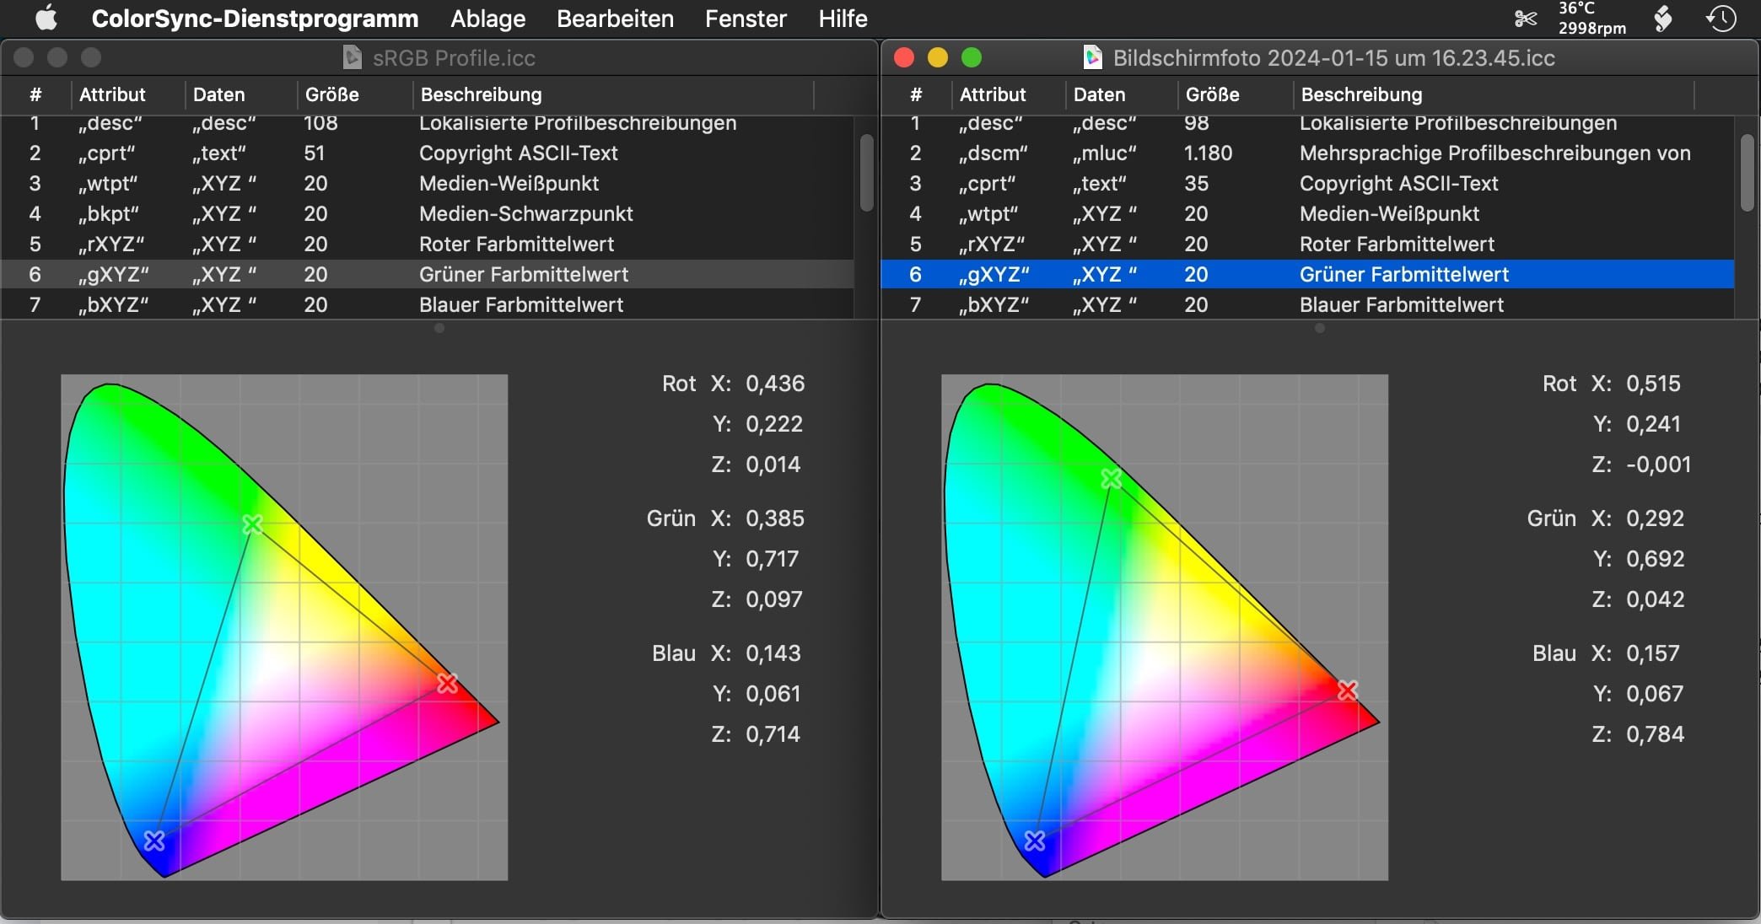1761x924 pixels.
Task: Select the "Medien-Weißpunkt" row in the sRGB window
Action: pos(427,184)
